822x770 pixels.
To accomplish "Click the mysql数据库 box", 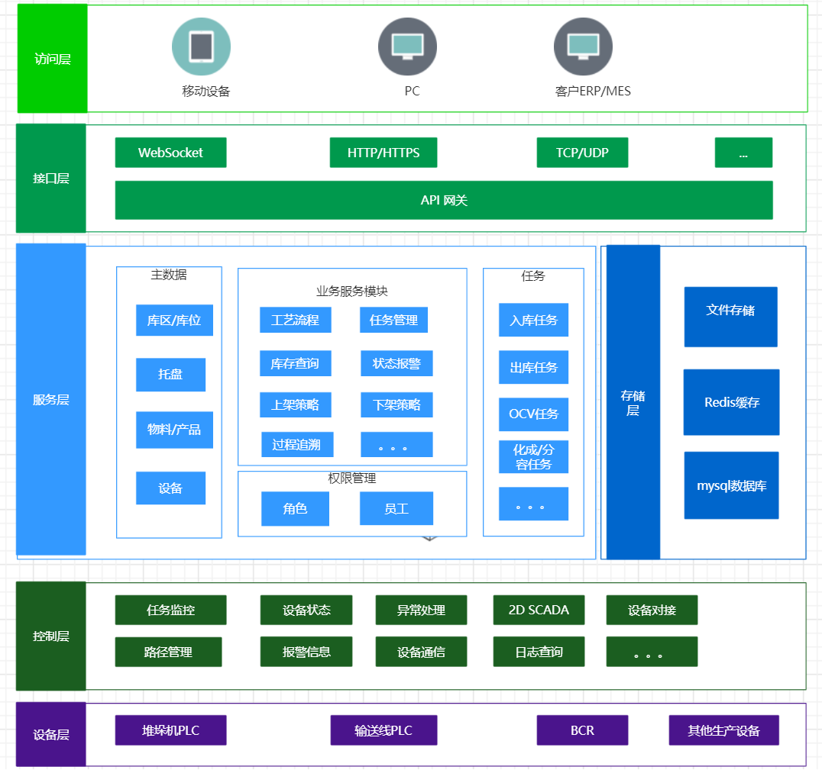I will (x=731, y=485).
